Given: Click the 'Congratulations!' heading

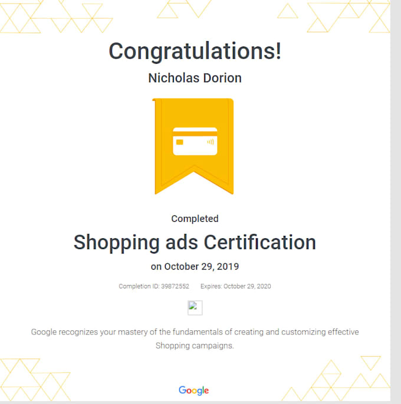Looking at the screenshot, I should tap(195, 51).
